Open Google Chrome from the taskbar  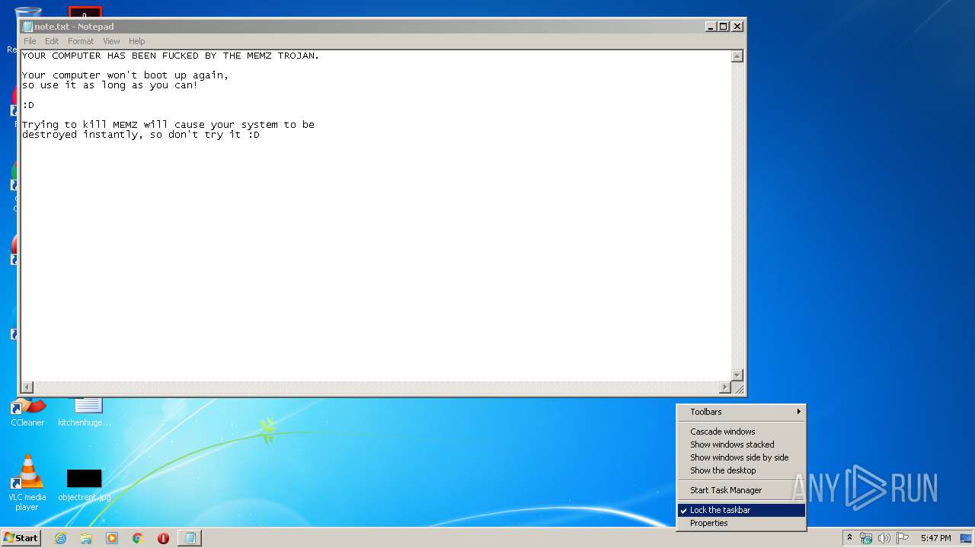[138, 538]
